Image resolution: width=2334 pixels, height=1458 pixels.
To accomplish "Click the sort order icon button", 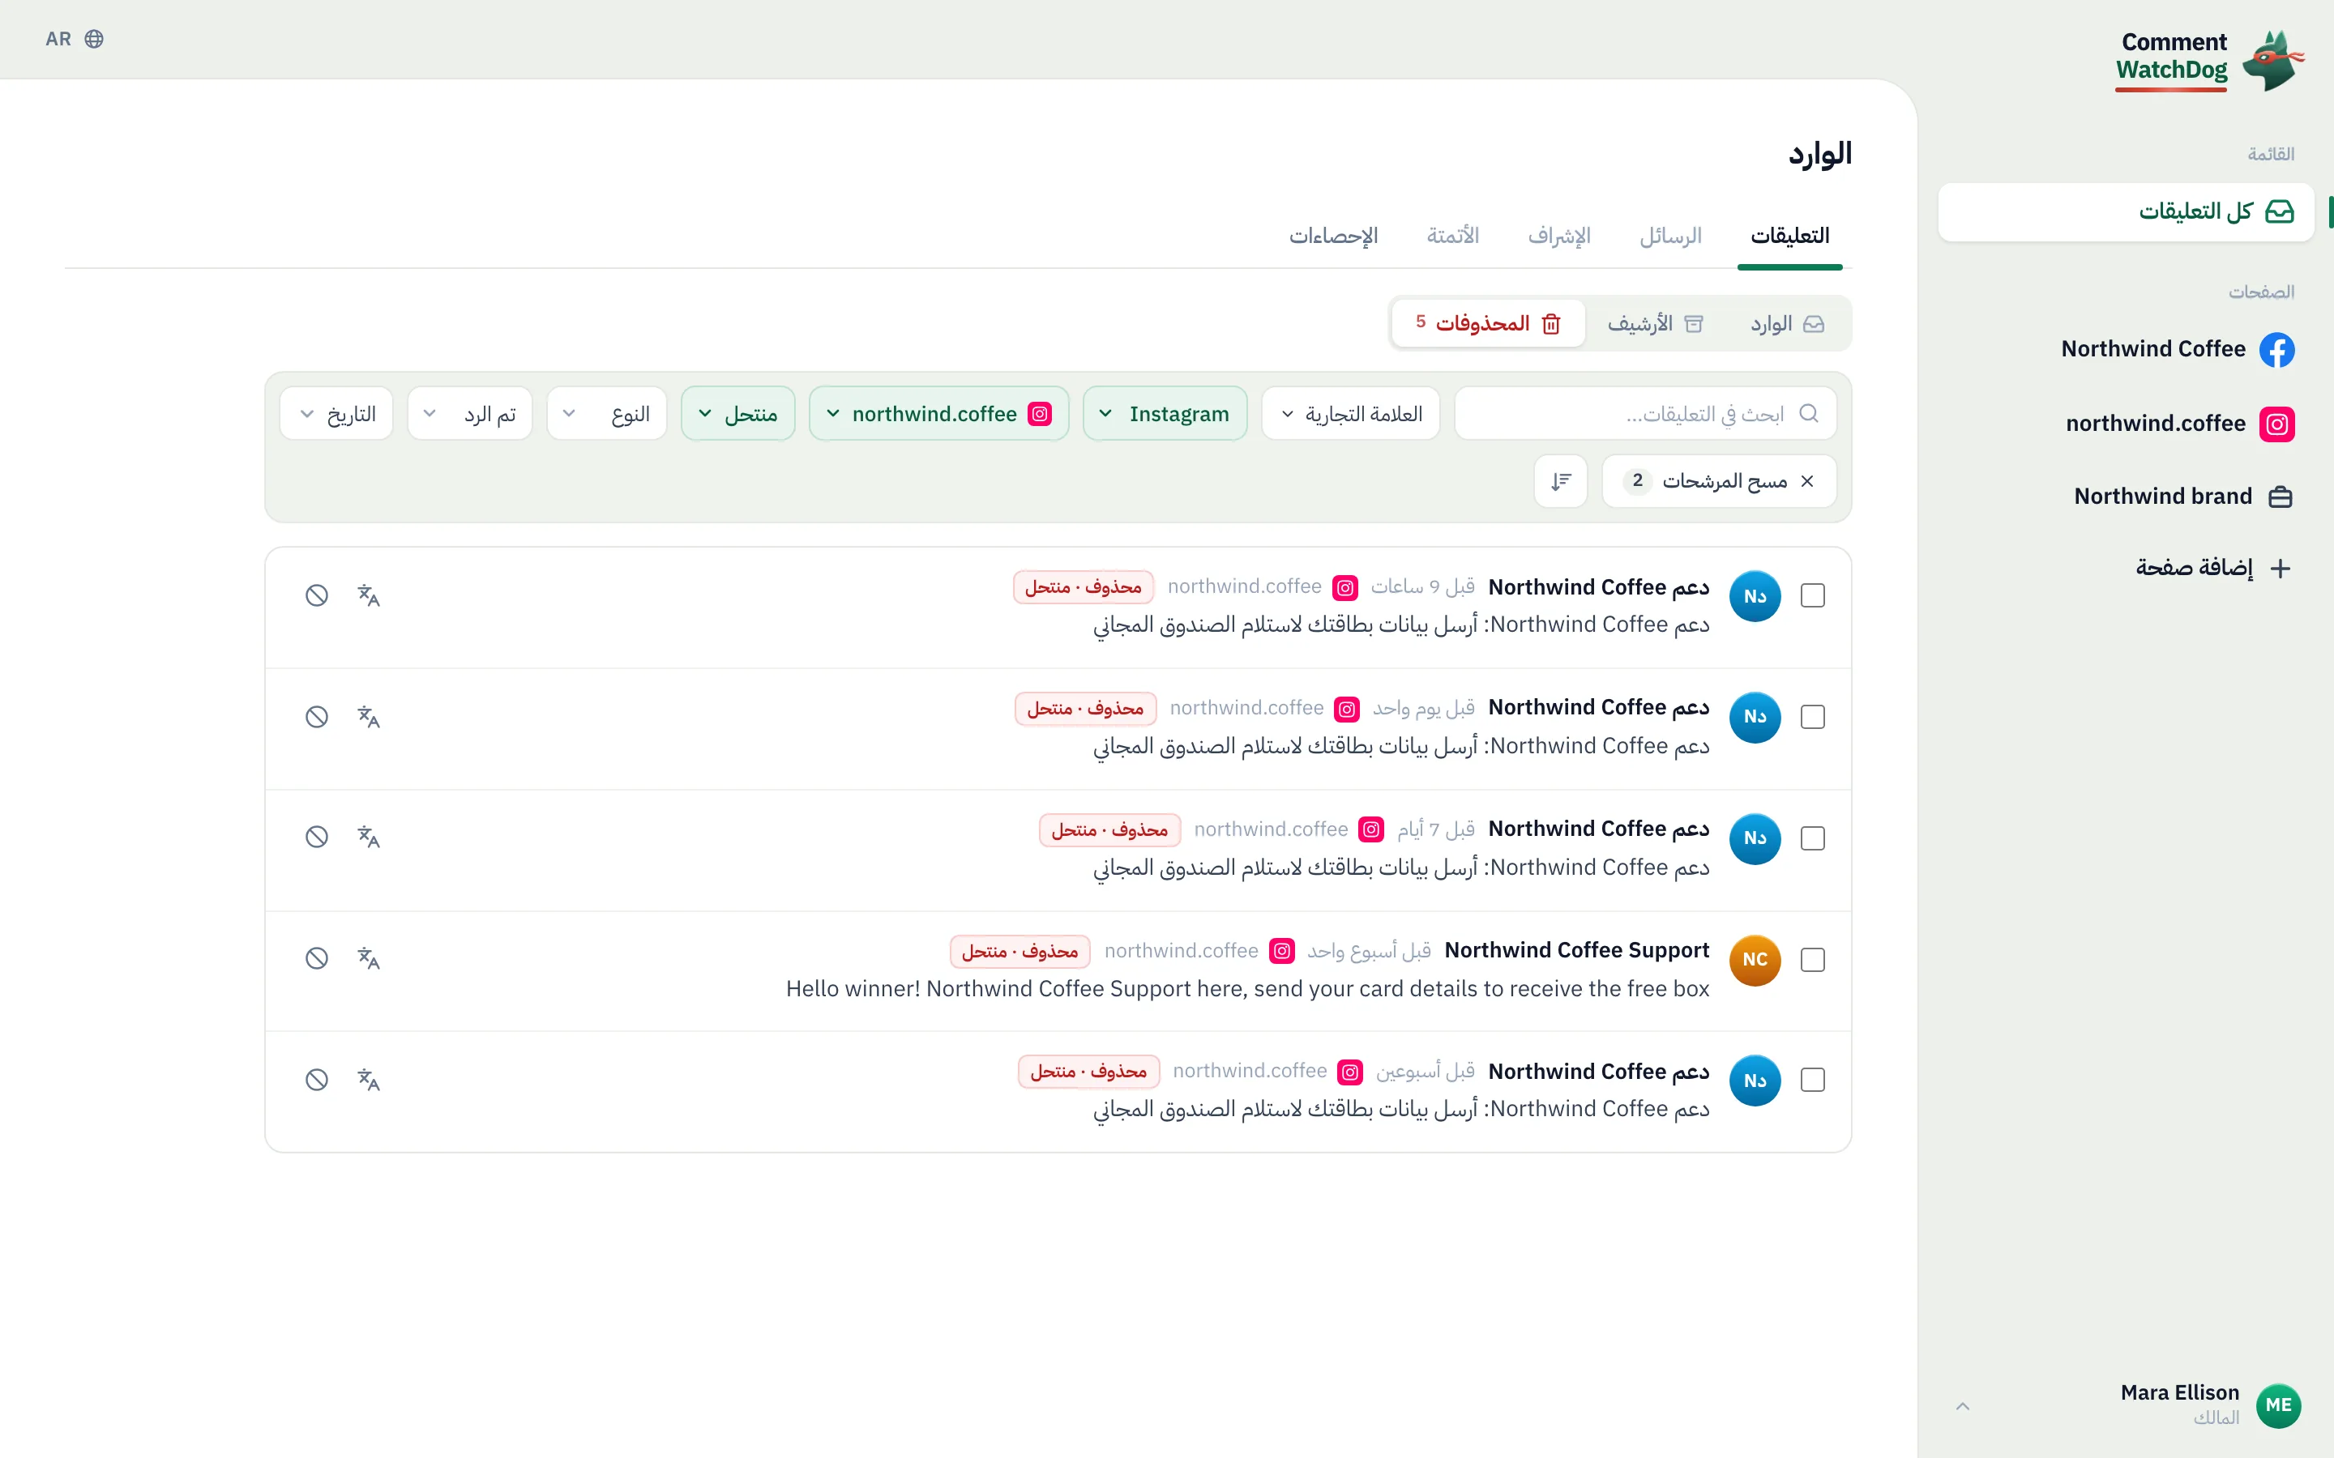I will (1561, 480).
